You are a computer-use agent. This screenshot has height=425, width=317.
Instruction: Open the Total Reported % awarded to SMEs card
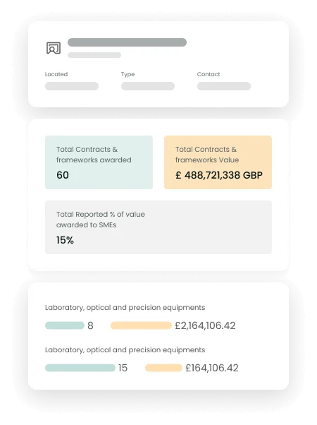pyautogui.click(x=158, y=227)
